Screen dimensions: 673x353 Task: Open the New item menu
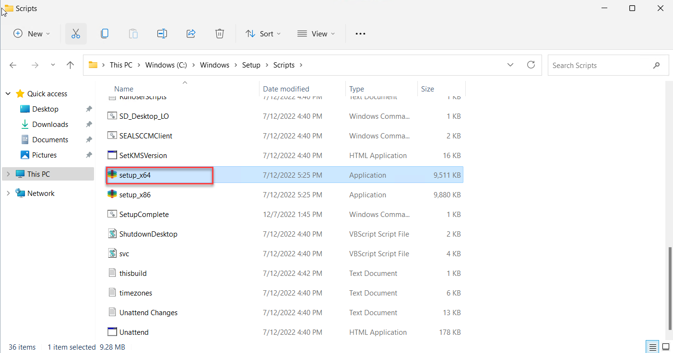[32, 34]
